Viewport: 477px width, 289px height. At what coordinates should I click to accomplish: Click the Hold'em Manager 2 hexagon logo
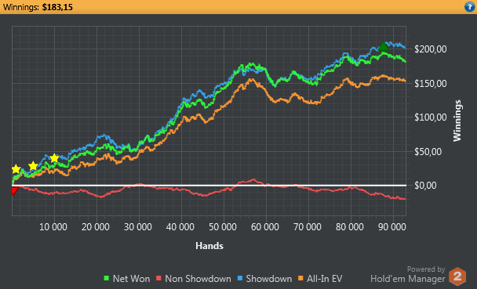coord(457,276)
